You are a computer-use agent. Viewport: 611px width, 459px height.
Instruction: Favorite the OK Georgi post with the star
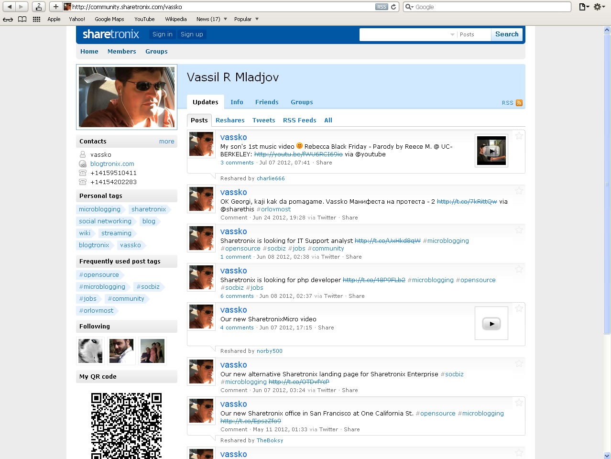519,191
